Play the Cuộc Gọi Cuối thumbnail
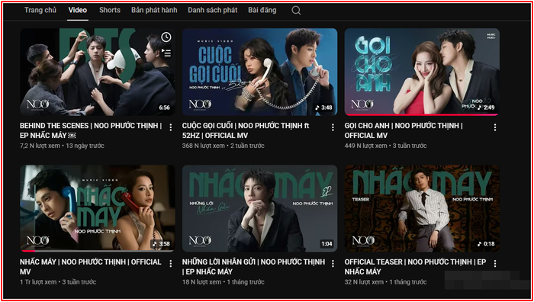The height and width of the screenshot is (302, 534). 259,72
